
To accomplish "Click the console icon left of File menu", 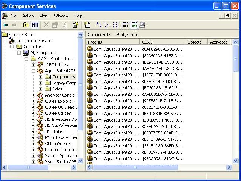I will click(5, 16).
